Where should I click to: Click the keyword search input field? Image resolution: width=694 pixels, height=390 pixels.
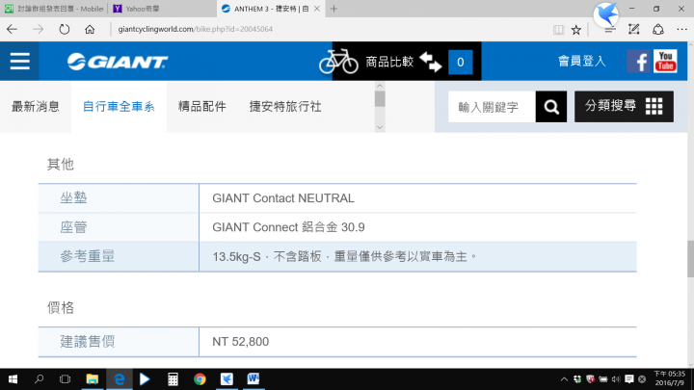[492, 107]
